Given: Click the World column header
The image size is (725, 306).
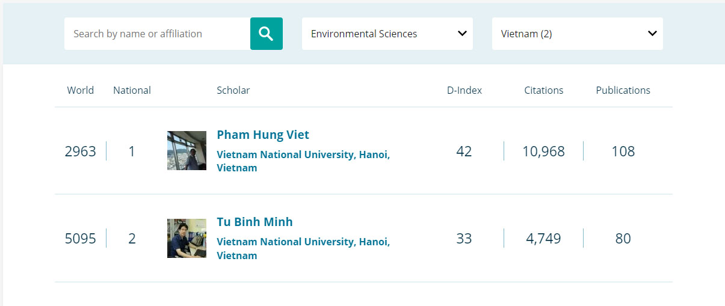Looking at the screenshot, I should [81, 90].
